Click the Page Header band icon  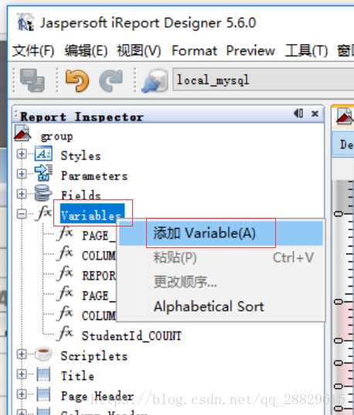coord(43,394)
